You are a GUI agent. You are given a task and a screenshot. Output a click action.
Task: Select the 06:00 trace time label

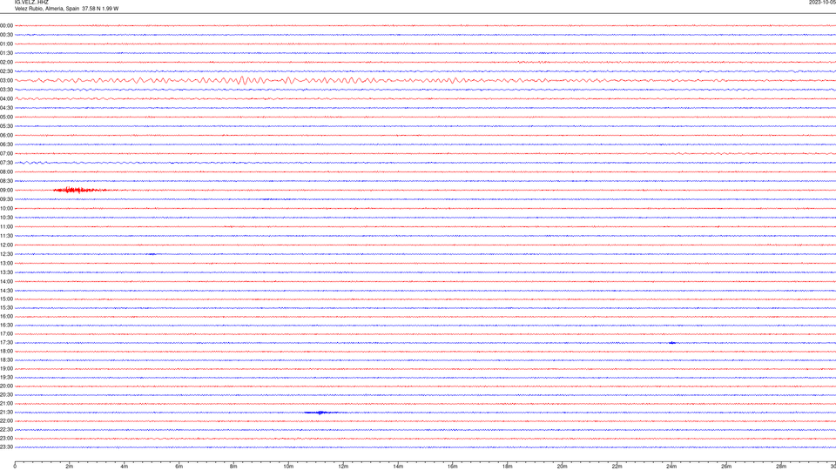(x=6, y=136)
